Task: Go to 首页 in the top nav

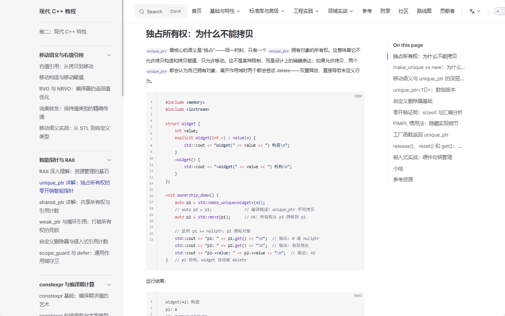Action: [x=197, y=11]
